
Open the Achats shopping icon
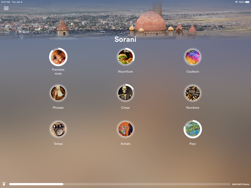[125, 129]
